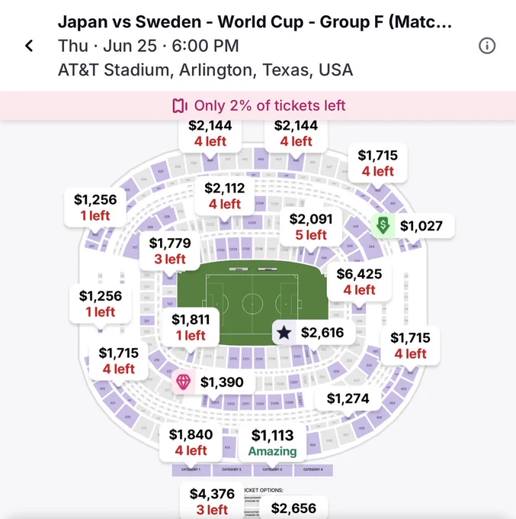Viewport: 516px width, 519px height.
Task: Tap the star icon beside $2,616
Action: click(284, 332)
